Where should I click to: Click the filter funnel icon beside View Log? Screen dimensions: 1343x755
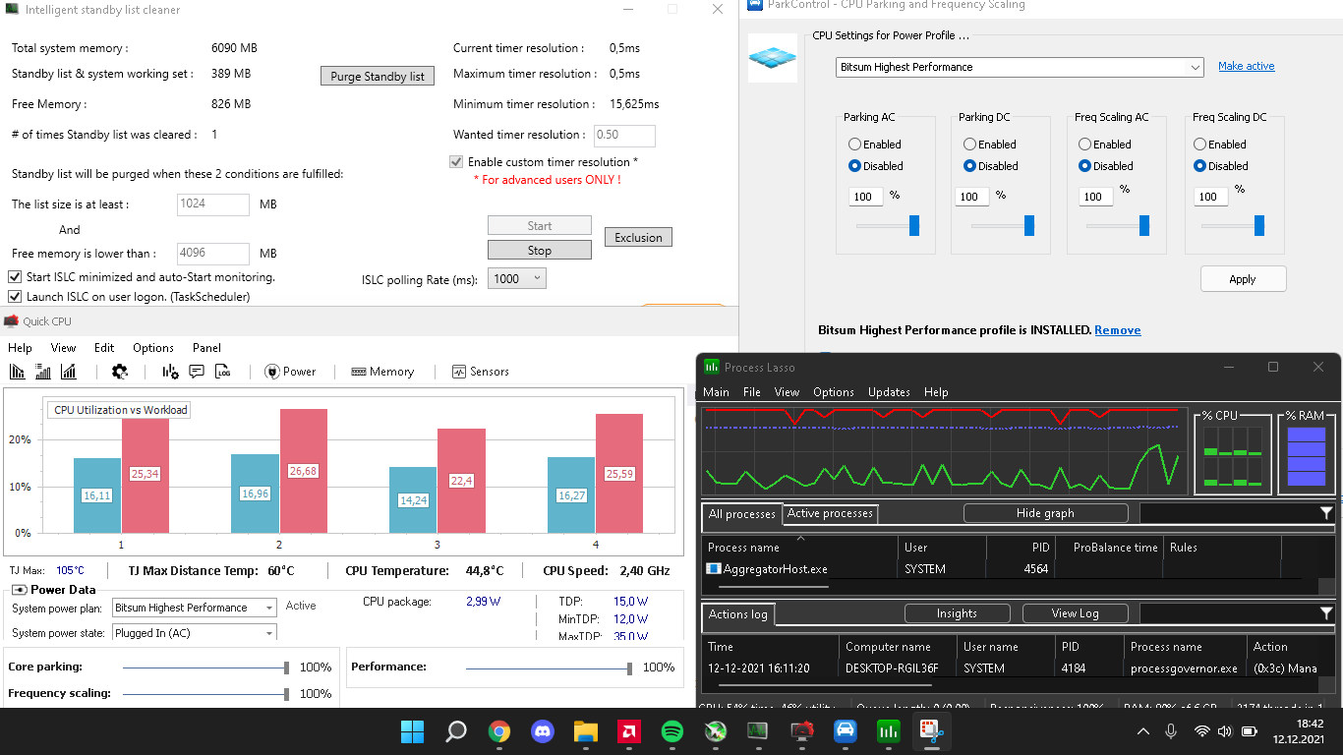click(1326, 613)
